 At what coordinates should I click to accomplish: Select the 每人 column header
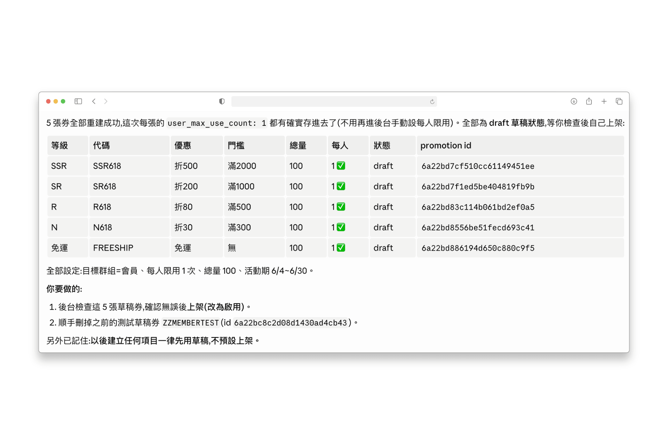click(348, 145)
